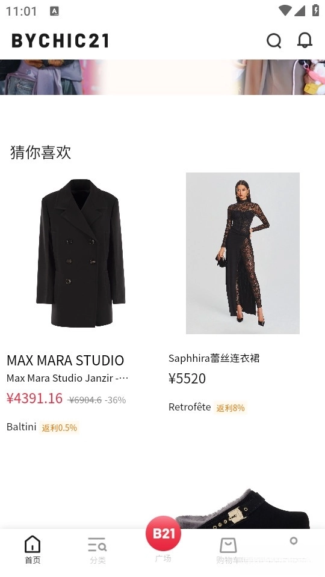The height and width of the screenshot is (577, 325).
Task: Tap the ¥4391.16 sale price
Action: coord(35,398)
